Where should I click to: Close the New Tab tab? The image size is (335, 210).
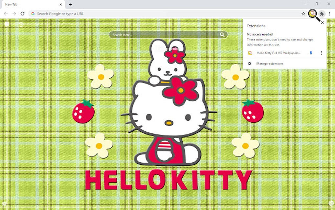tap(61, 4)
